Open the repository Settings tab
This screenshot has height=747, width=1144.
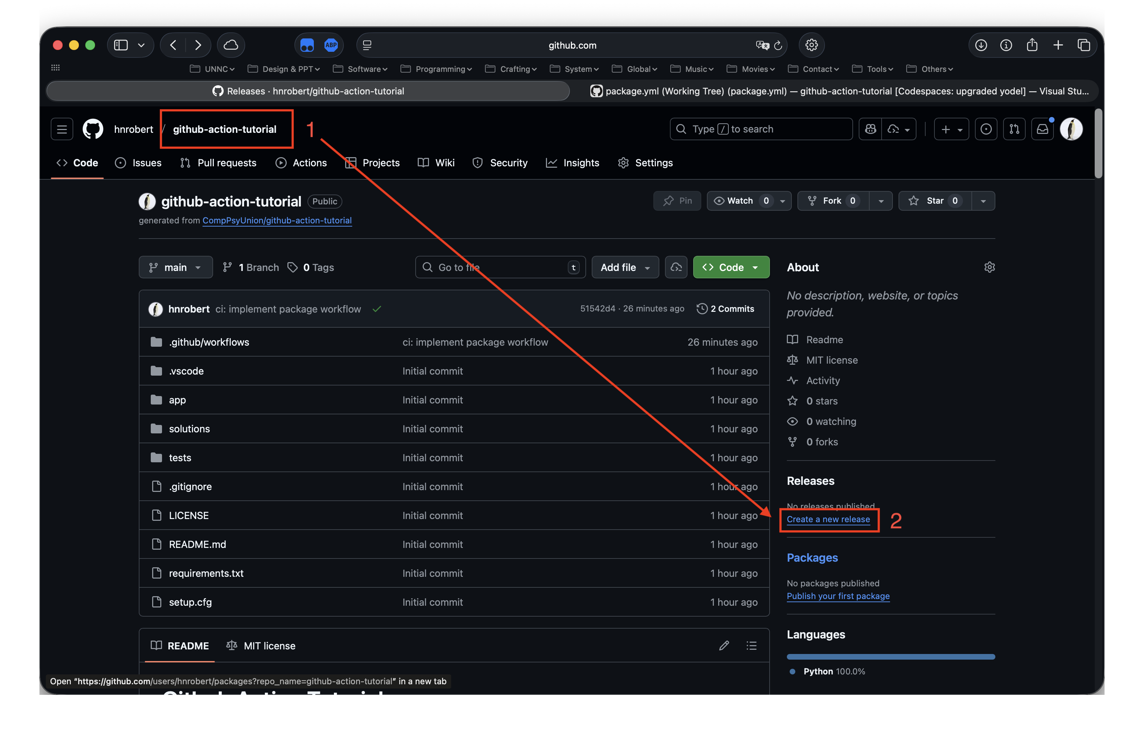click(x=645, y=162)
